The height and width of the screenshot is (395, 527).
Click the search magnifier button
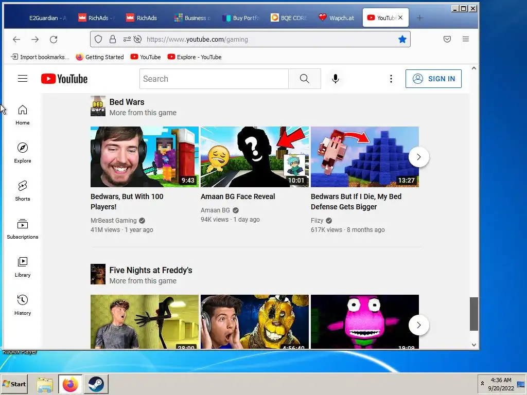click(x=305, y=79)
